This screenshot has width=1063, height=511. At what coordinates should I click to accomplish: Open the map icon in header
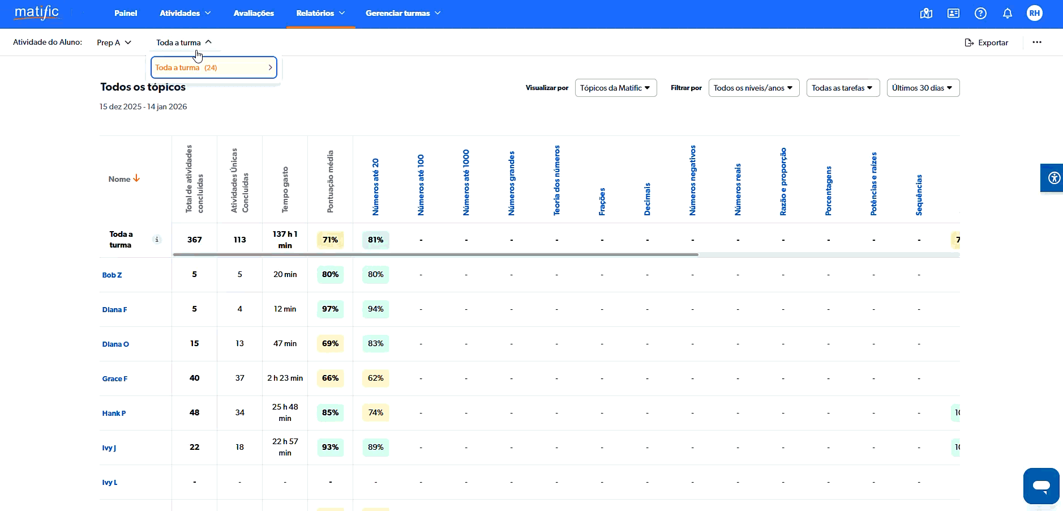(926, 14)
